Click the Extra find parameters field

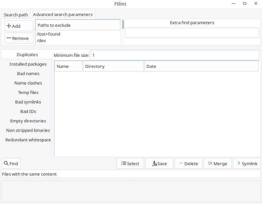pyautogui.click(x=192, y=33)
